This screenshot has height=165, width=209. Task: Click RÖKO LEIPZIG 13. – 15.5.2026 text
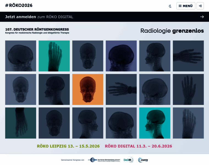pos(68,146)
